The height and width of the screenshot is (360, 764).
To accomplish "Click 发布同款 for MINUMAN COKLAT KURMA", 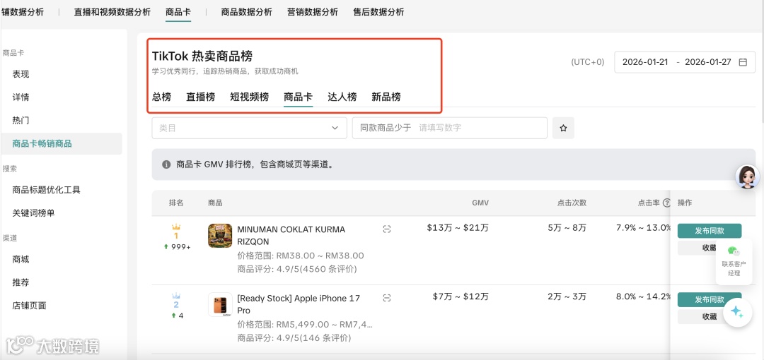I will click(x=710, y=231).
